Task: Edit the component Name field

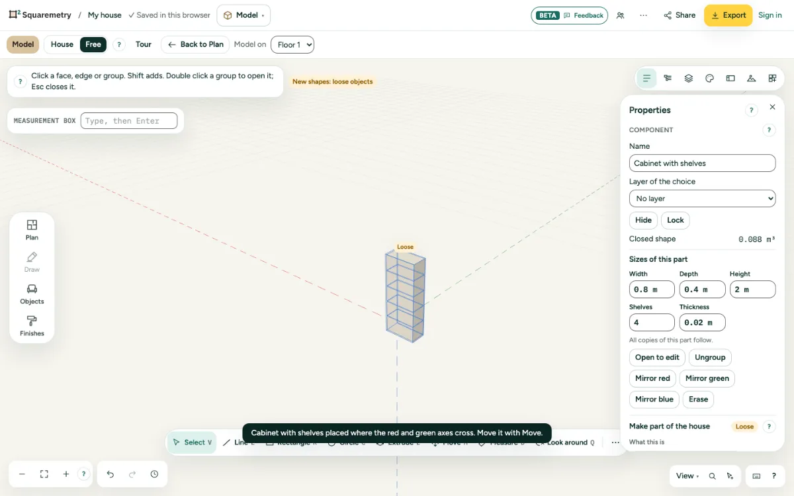Action: [x=702, y=163]
